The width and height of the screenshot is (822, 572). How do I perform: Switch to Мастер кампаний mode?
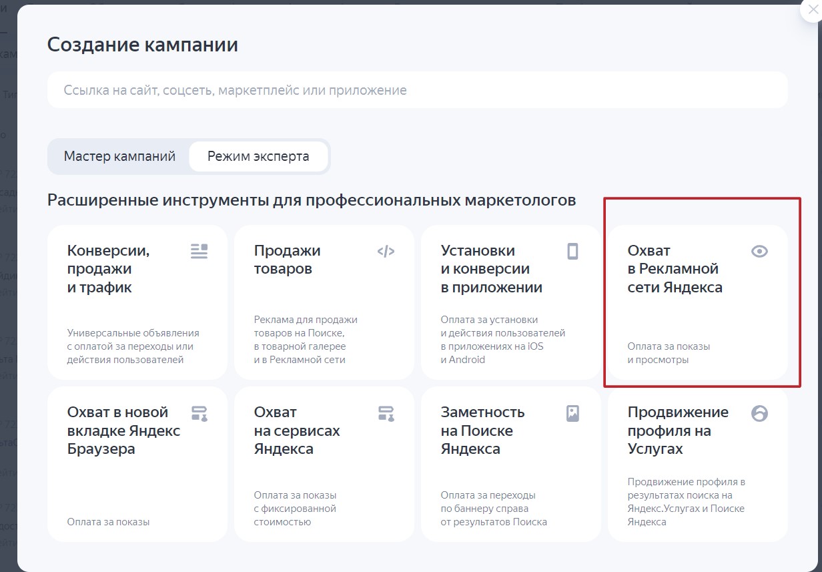point(119,157)
